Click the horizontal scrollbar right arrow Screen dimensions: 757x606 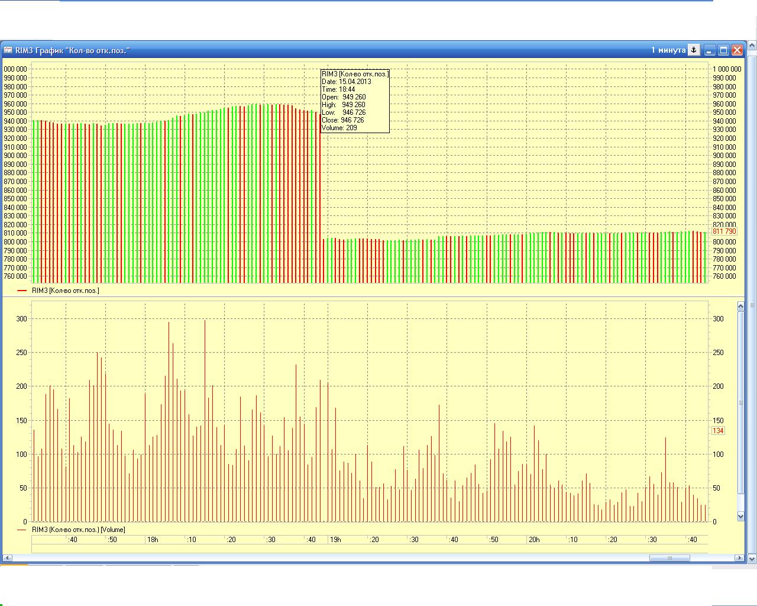(x=739, y=558)
